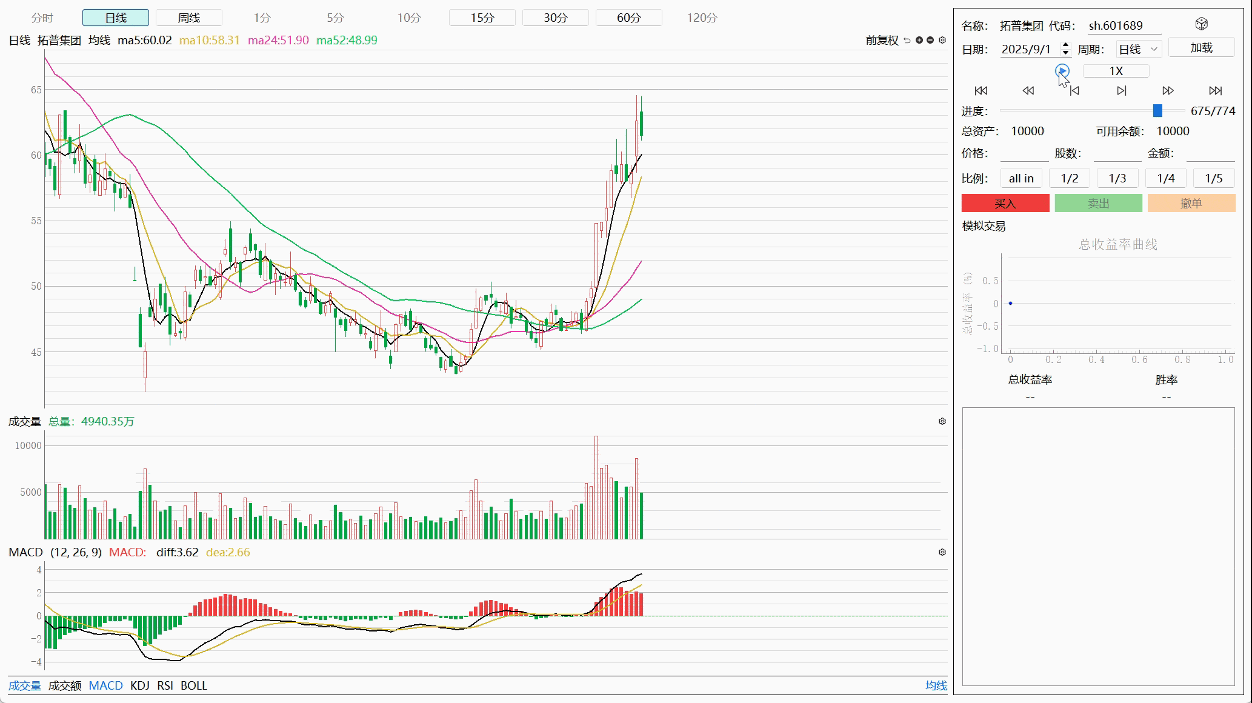The image size is (1252, 703).
Task: Expand the 周期 period dropdown
Action: 1139,49
